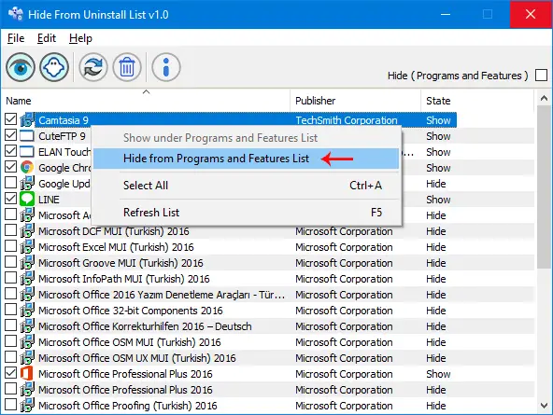553x415 pixels.
Task: Click the green LINE app icon
Action: (x=27, y=200)
